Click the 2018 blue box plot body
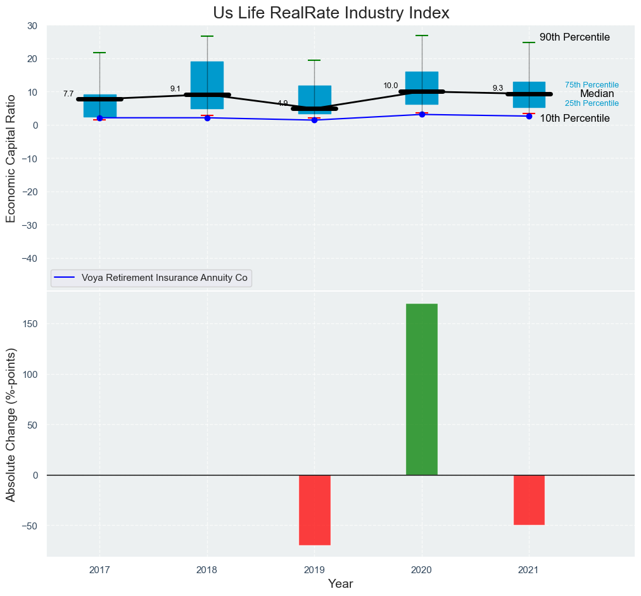Image resolution: width=641 pixels, height=596 pixels. click(x=207, y=77)
